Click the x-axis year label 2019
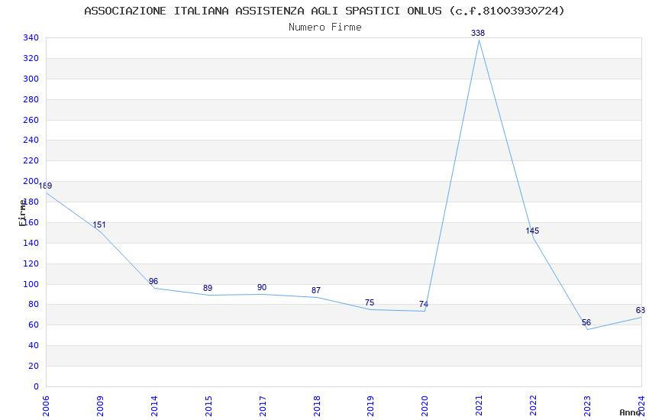This screenshot has height=420, width=649. tap(370, 406)
